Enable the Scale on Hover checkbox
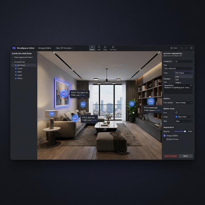205x205 pixels. (x=165, y=139)
